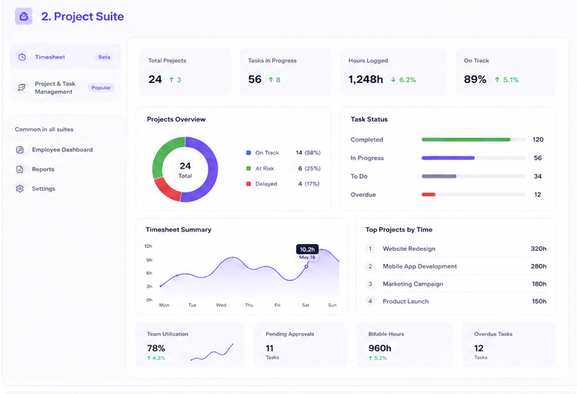Click the Hours Logged value 1,248h

pyautogui.click(x=365, y=79)
